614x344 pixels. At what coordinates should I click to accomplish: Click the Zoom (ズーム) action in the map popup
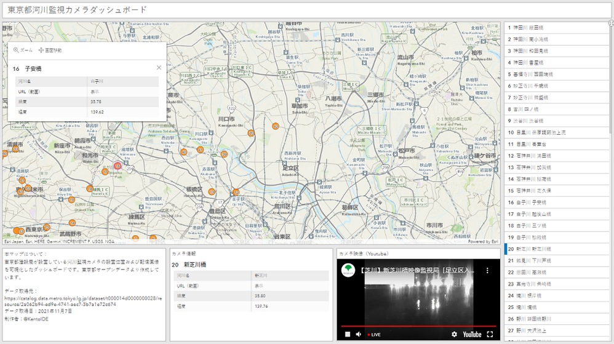click(x=23, y=50)
